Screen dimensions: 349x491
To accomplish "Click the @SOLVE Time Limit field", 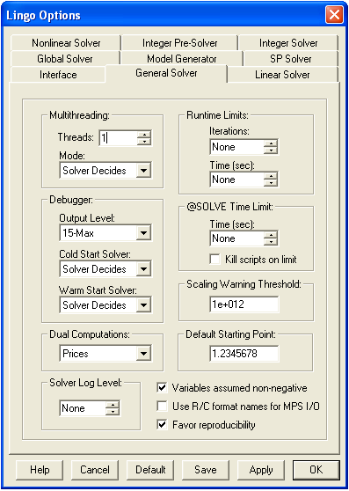I will click(x=236, y=238).
